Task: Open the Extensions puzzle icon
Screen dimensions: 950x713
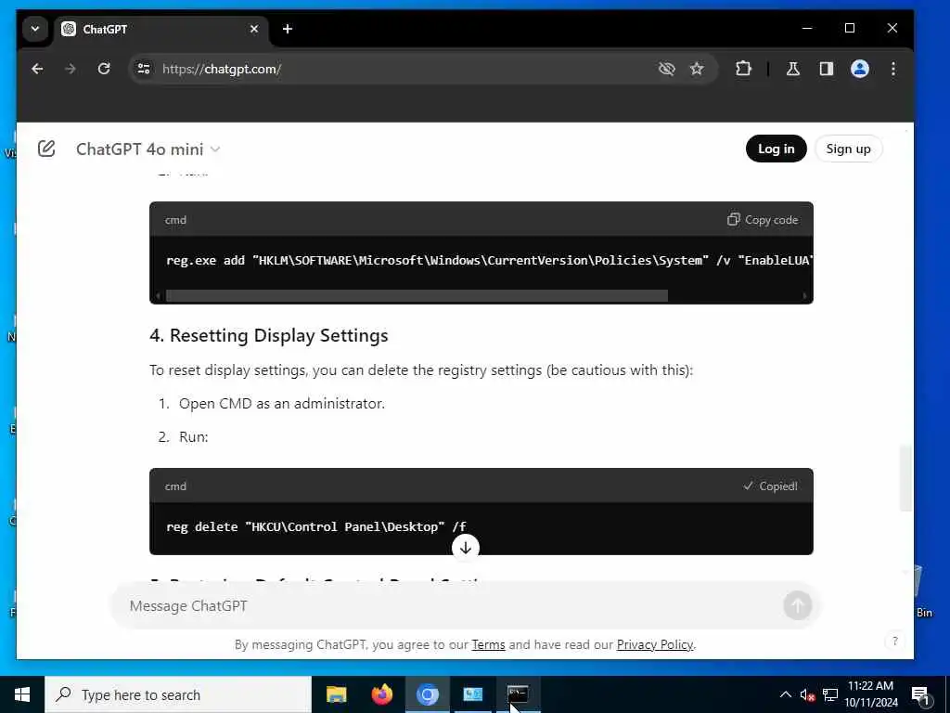Action: click(743, 69)
